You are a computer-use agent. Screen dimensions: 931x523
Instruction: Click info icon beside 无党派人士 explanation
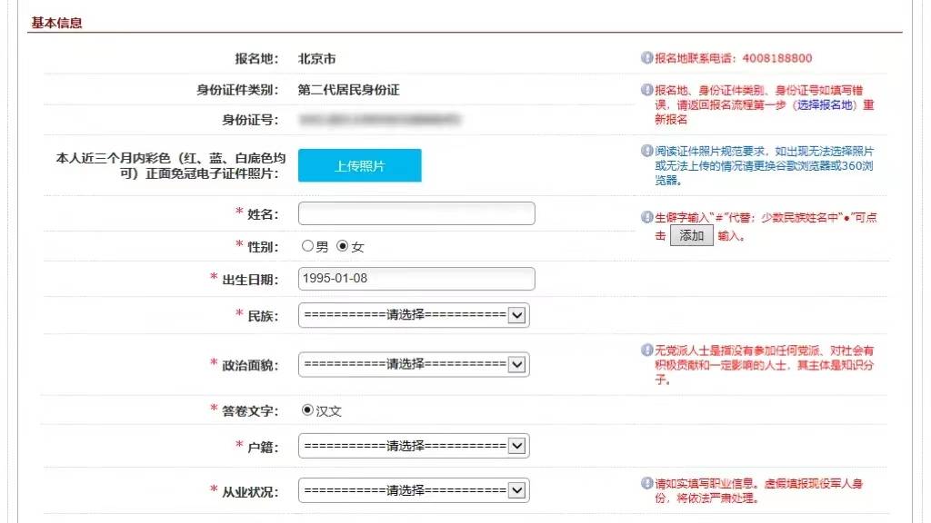tap(647, 350)
